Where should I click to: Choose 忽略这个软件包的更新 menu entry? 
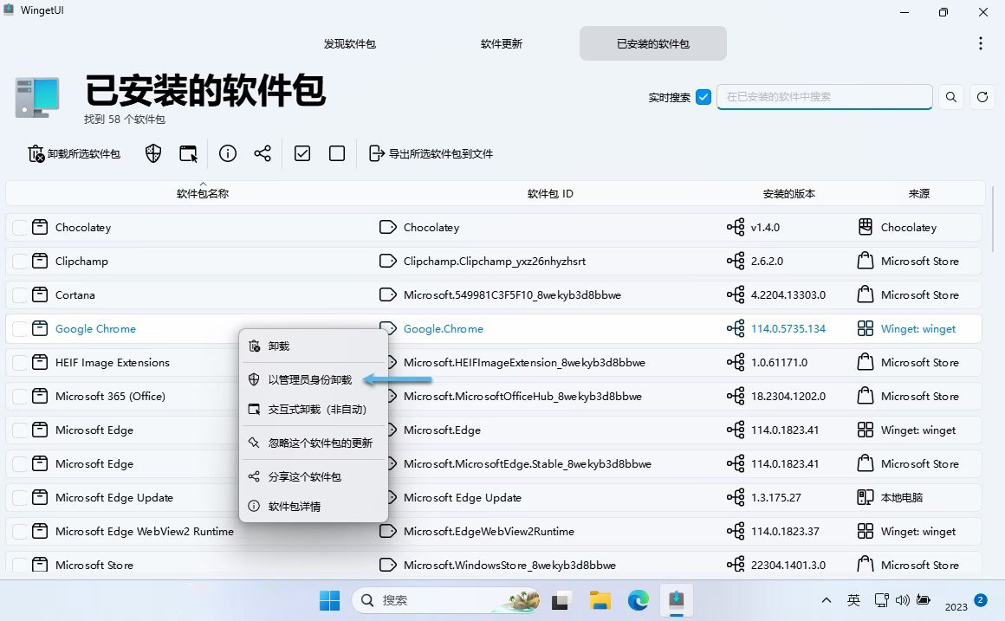click(314, 443)
